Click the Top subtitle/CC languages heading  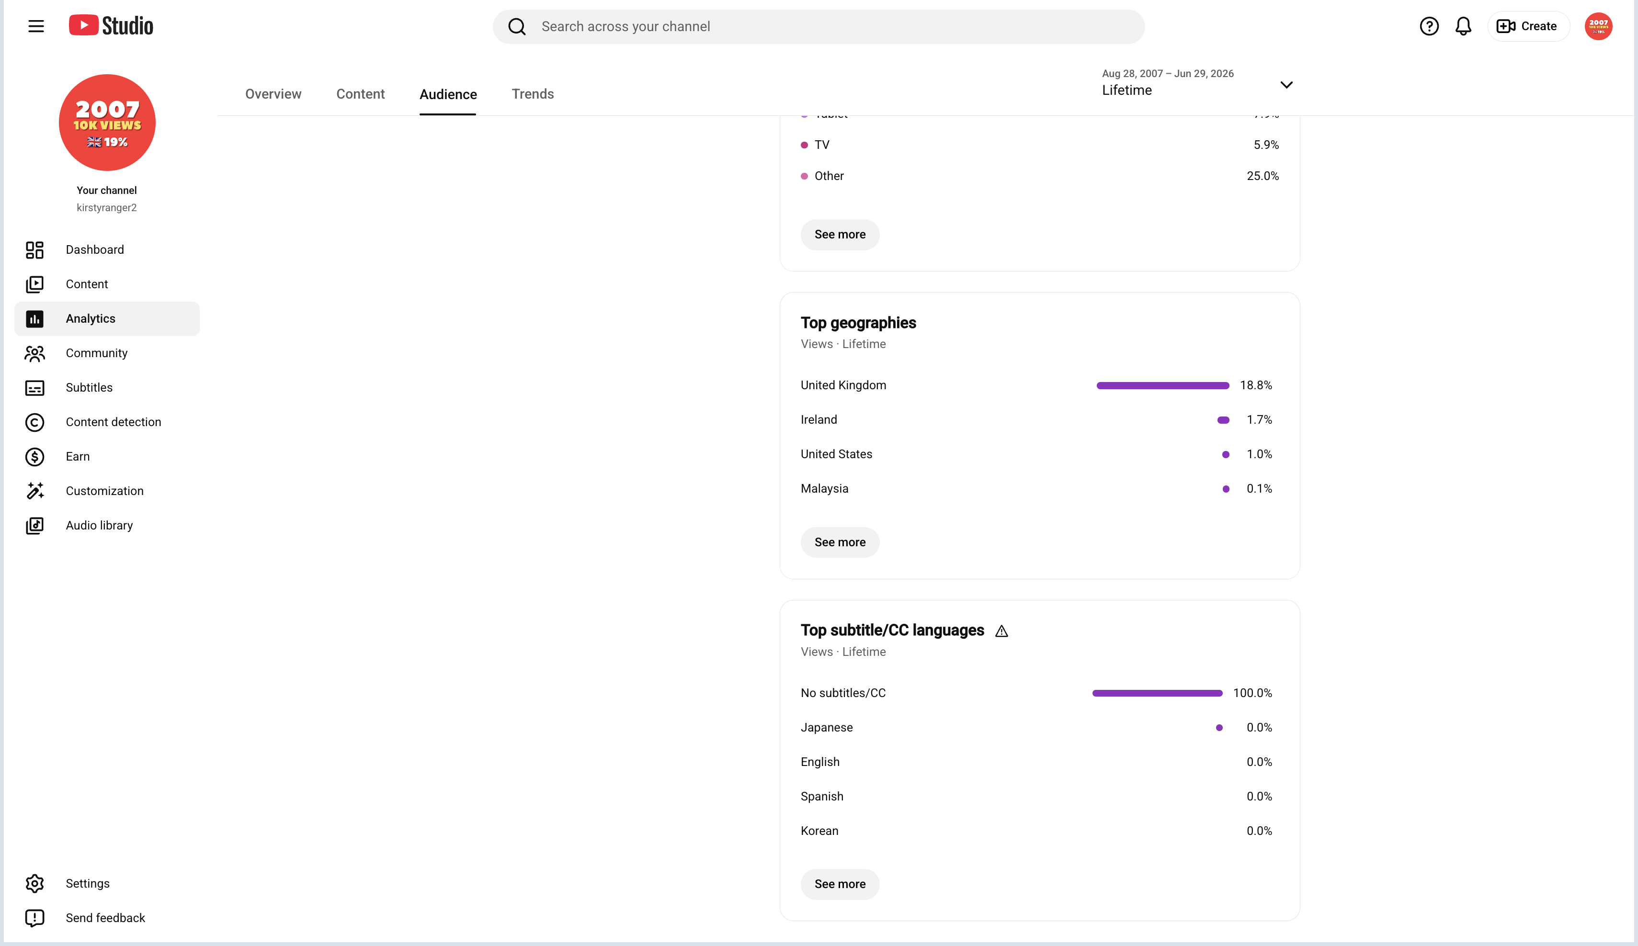tap(892, 630)
